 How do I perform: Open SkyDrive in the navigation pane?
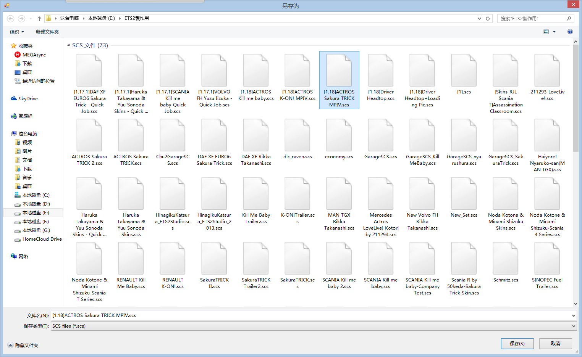click(28, 99)
